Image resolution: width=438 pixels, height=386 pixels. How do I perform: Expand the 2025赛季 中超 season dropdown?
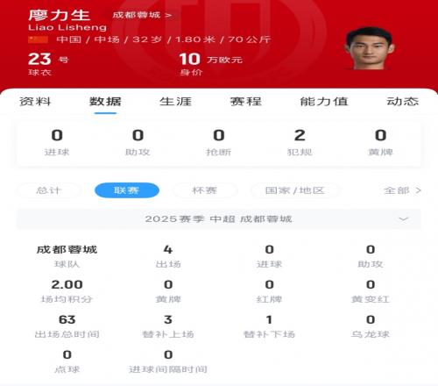219,219
